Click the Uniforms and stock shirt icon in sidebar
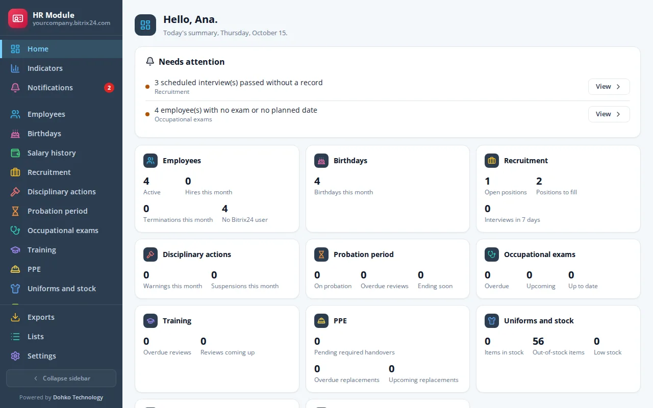 pyautogui.click(x=15, y=289)
